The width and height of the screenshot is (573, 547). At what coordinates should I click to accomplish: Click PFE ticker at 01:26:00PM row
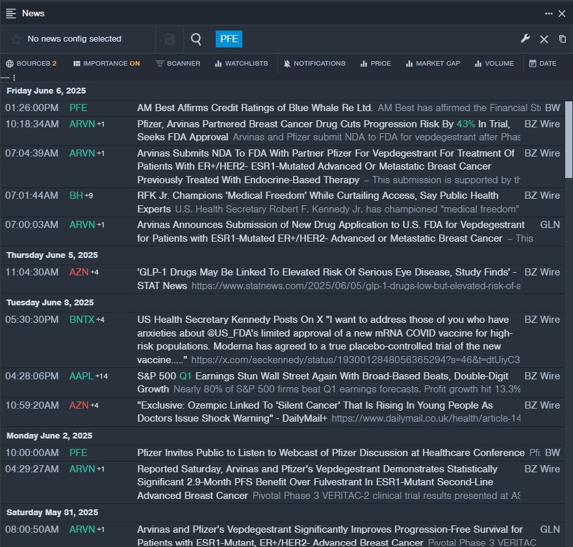click(78, 108)
